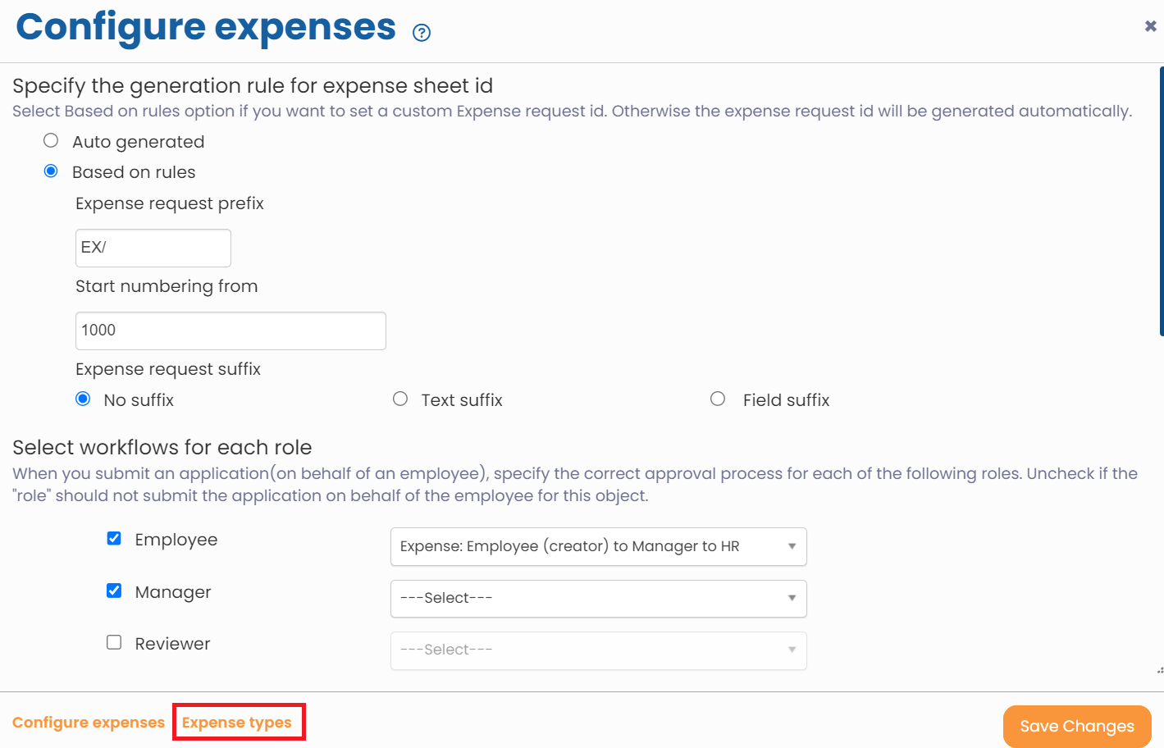Click the Save Changes button
The image size is (1164, 748).
coord(1076,726)
